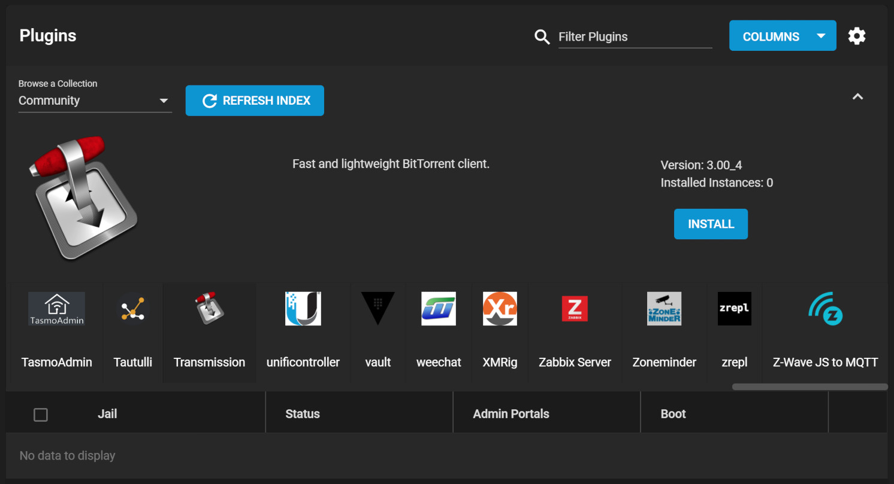
Task: Select the Tautulli plugin icon
Action: (x=133, y=309)
